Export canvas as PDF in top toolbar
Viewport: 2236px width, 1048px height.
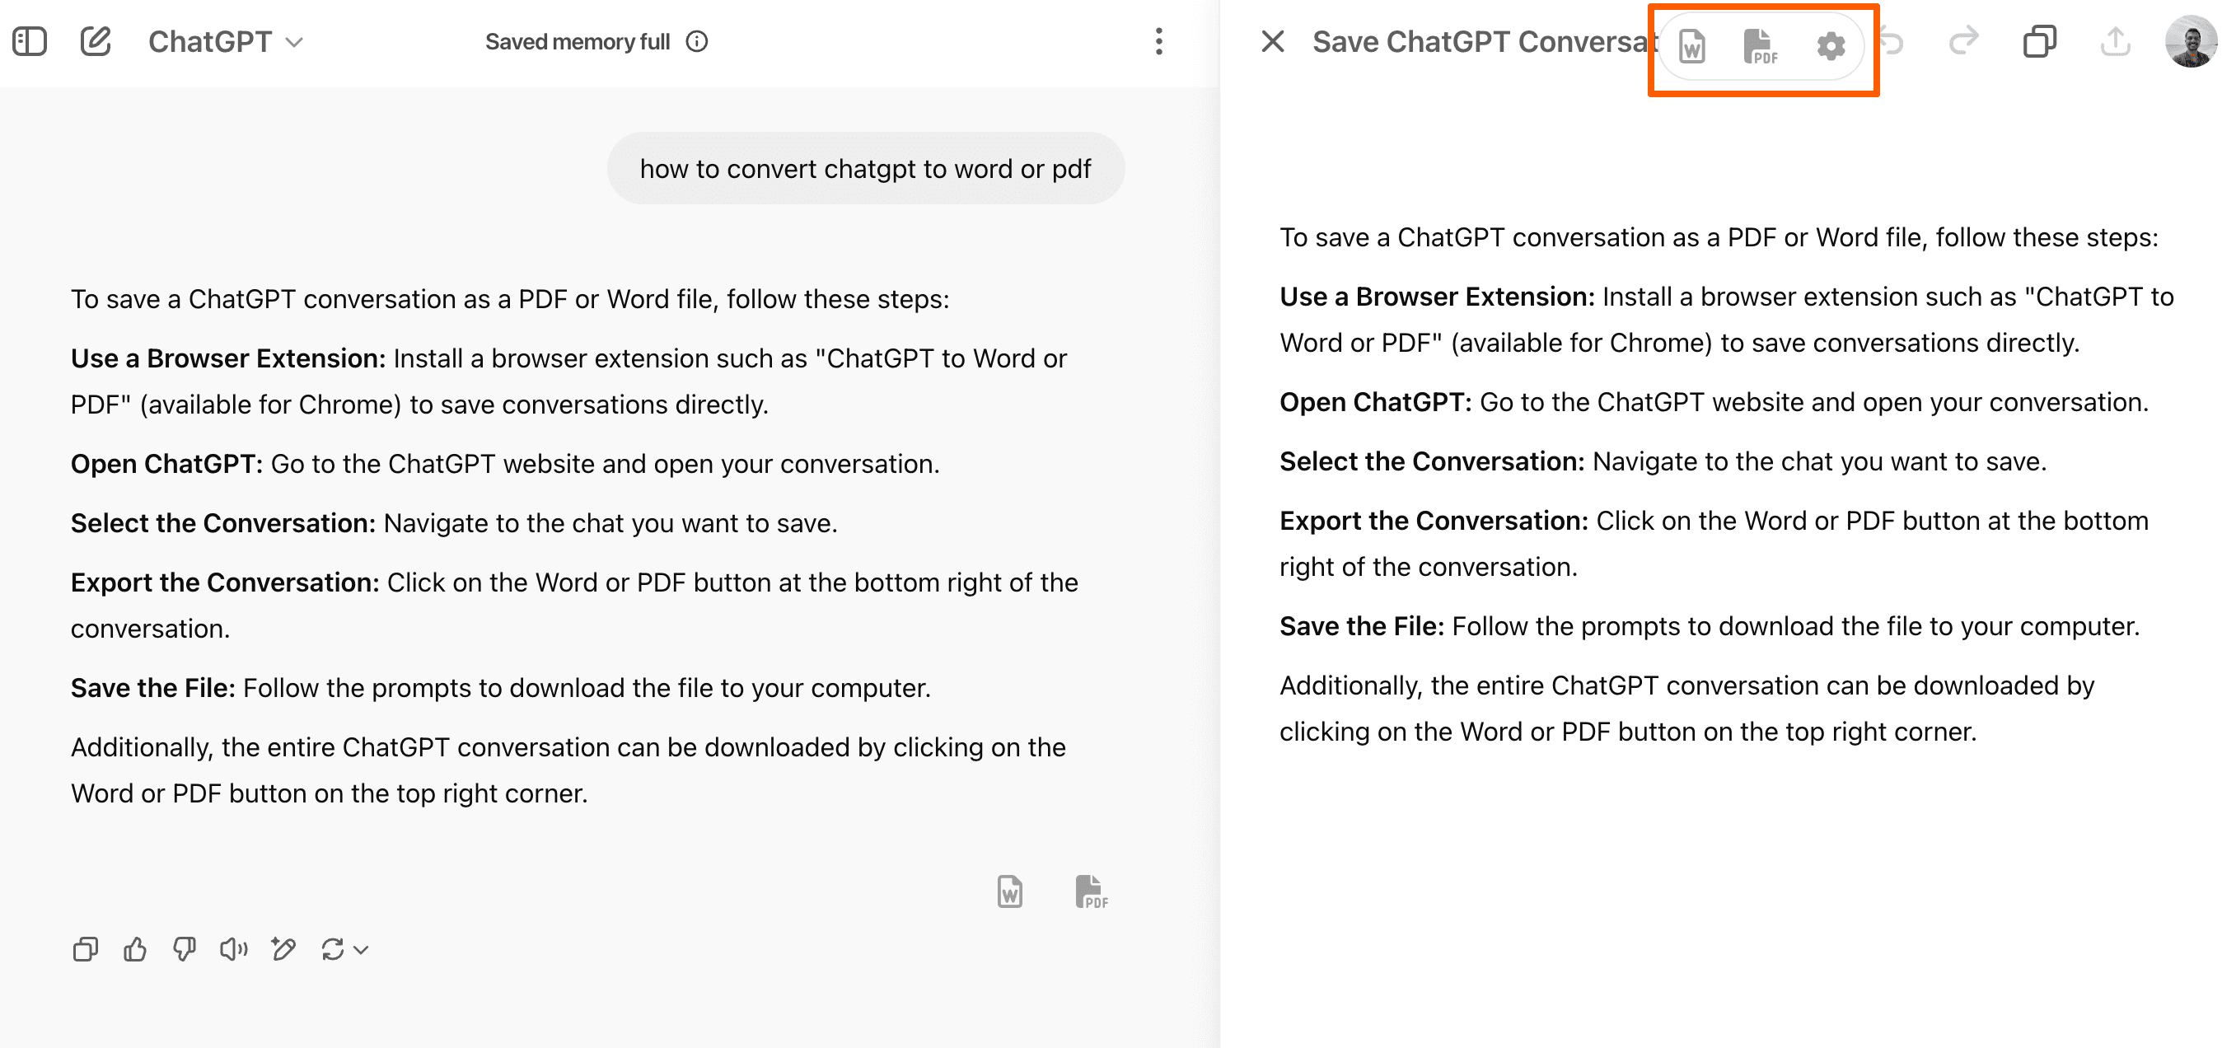[1760, 47]
